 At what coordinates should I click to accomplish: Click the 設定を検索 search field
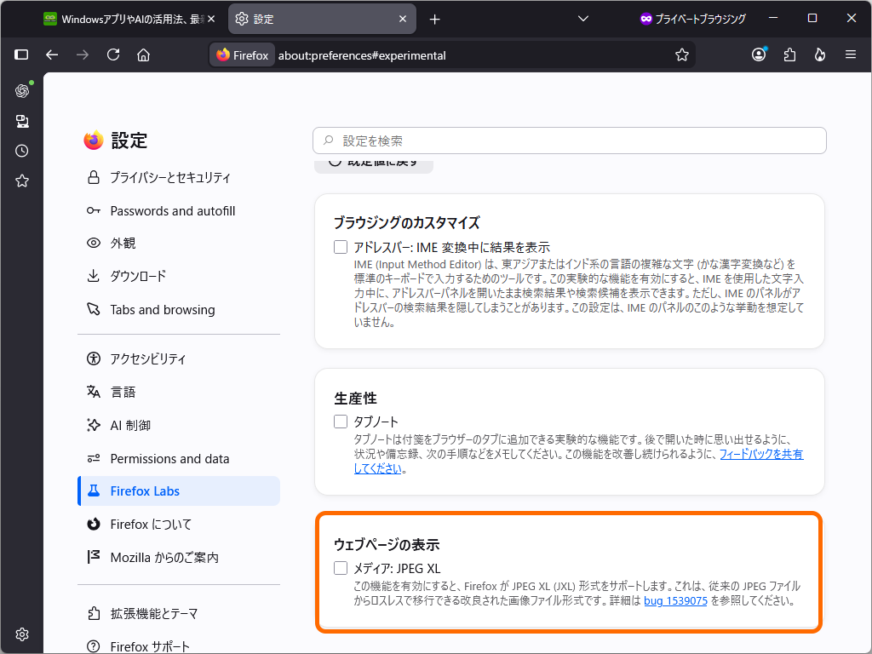[x=570, y=141]
